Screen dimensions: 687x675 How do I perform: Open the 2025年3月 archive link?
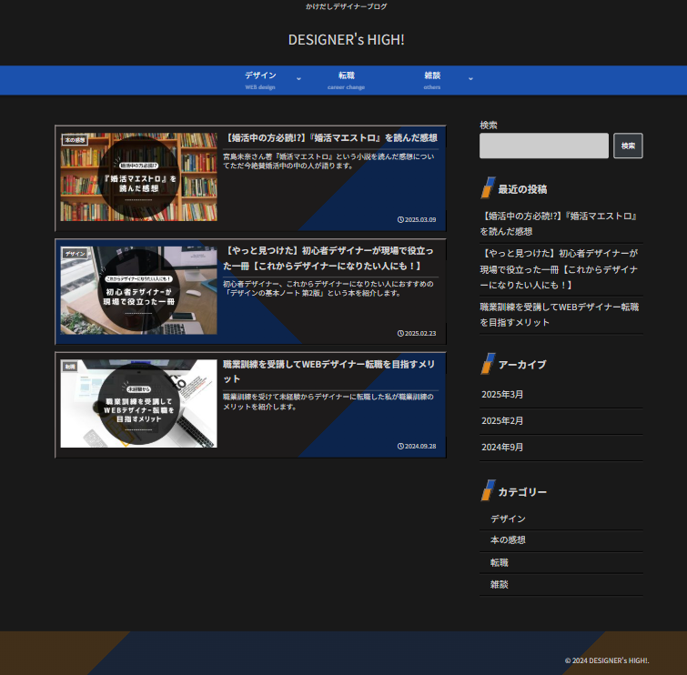coord(502,395)
